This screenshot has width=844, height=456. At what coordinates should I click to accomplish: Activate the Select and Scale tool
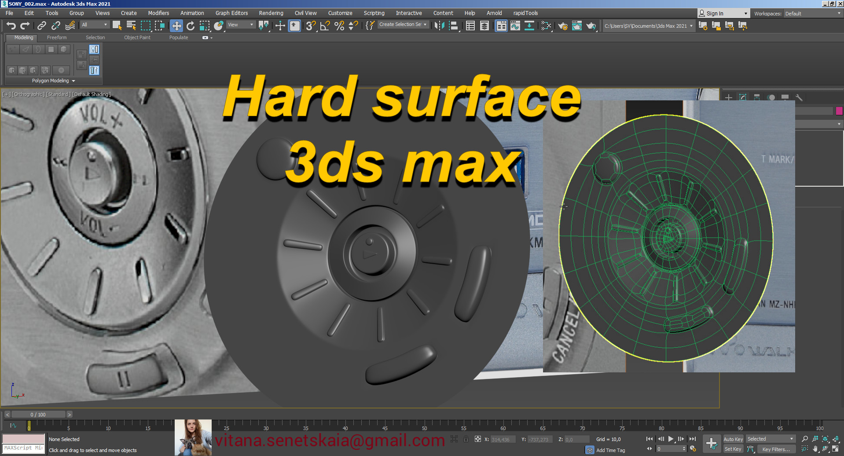click(x=205, y=26)
